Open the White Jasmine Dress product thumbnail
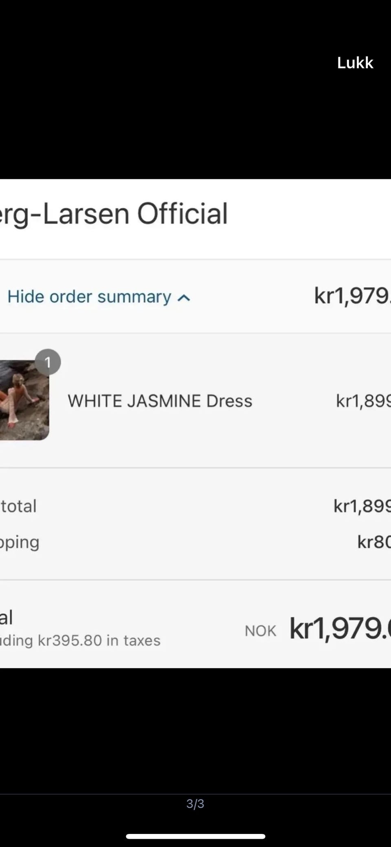The image size is (391, 847). tap(24, 400)
